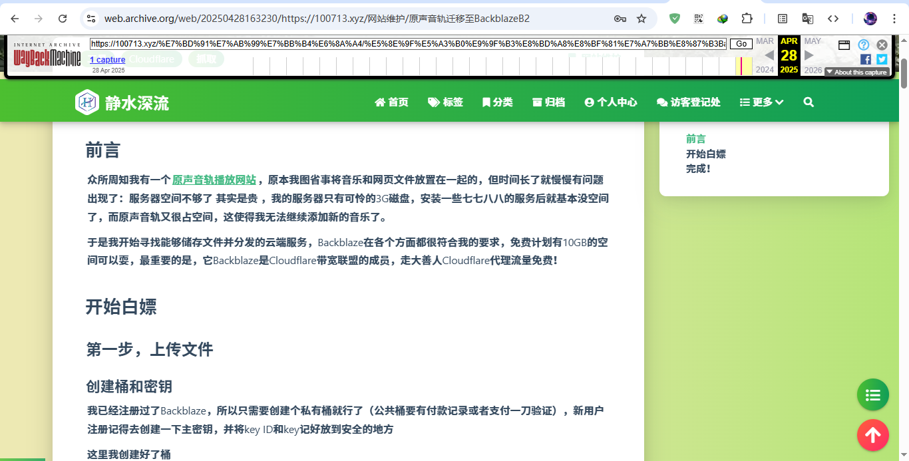The height and width of the screenshot is (461, 909).
Task: Open the reading list side panel icon
Action: [783, 19]
